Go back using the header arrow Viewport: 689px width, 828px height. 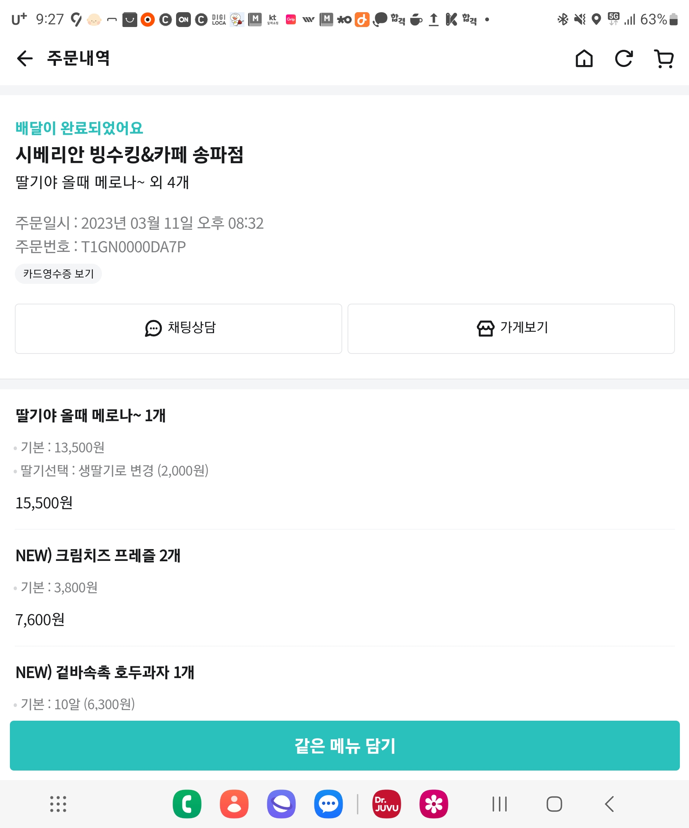coord(24,59)
